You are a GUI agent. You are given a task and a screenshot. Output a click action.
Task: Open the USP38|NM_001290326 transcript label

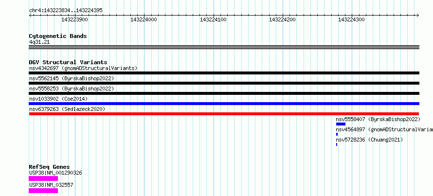55,173
